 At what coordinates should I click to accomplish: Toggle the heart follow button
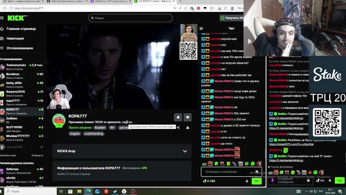[x=188, y=117]
